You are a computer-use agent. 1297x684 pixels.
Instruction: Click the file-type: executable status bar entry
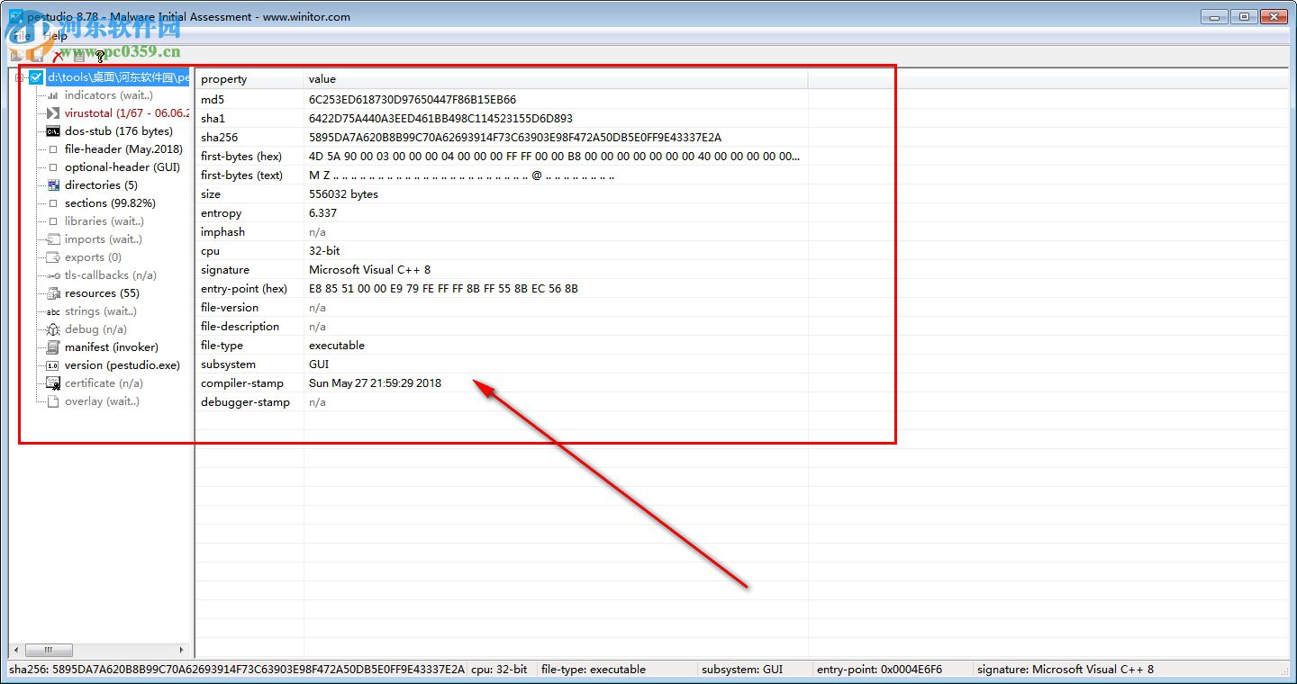[x=594, y=669]
